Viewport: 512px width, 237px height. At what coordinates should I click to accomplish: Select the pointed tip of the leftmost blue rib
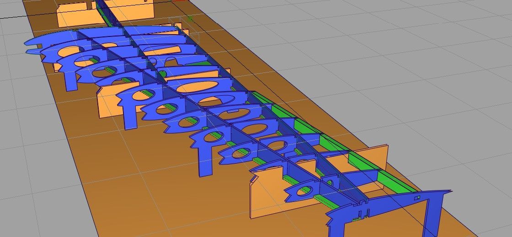click(27, 44)
